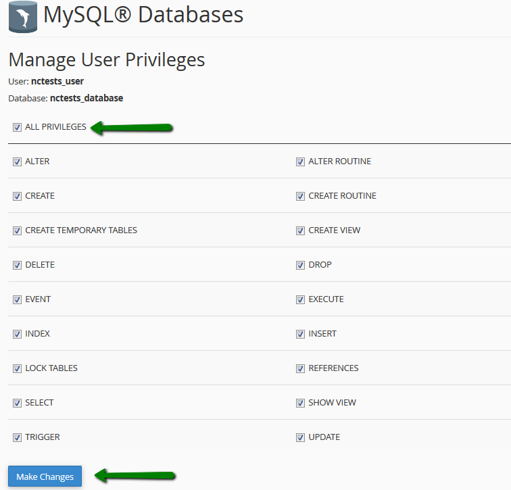This screenshot has height=490, width=511.
Task: Disable the DELETE privilege checkbox
Action: coord(17,265)
